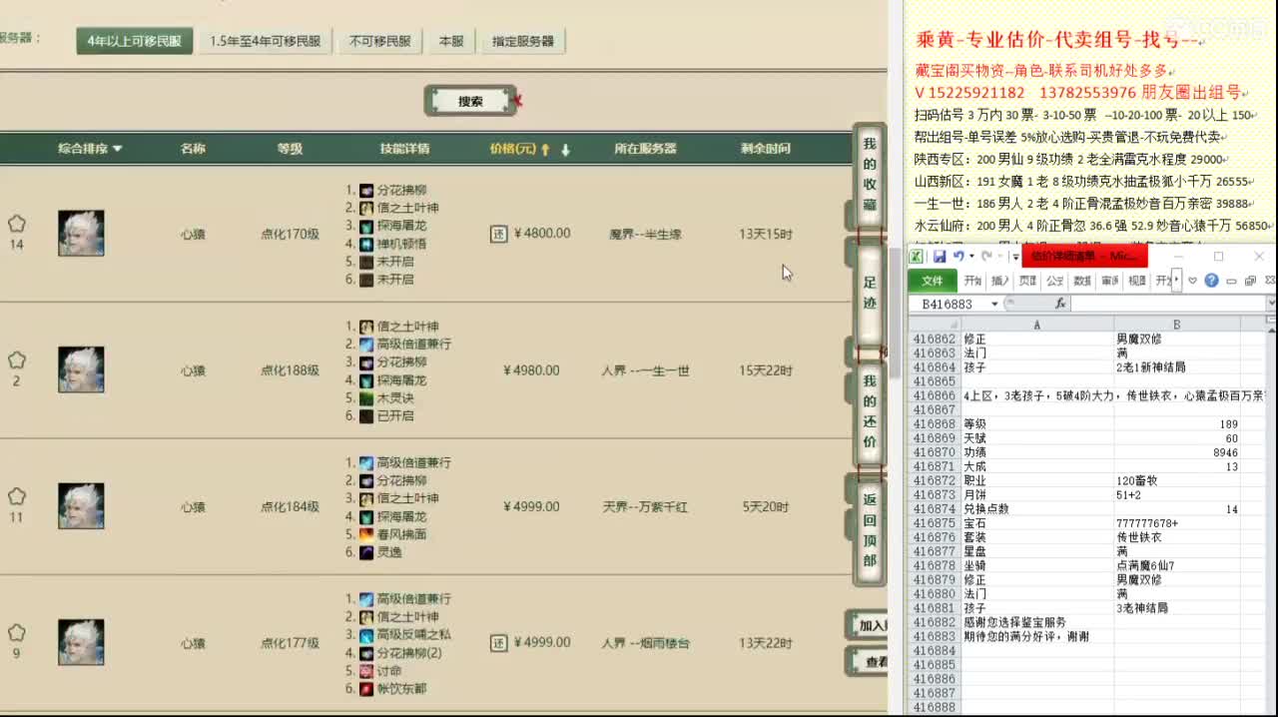Open undo history dropdown arrow in Excel
Screen dimensions: 1278x717
click(x=971, y=257)
